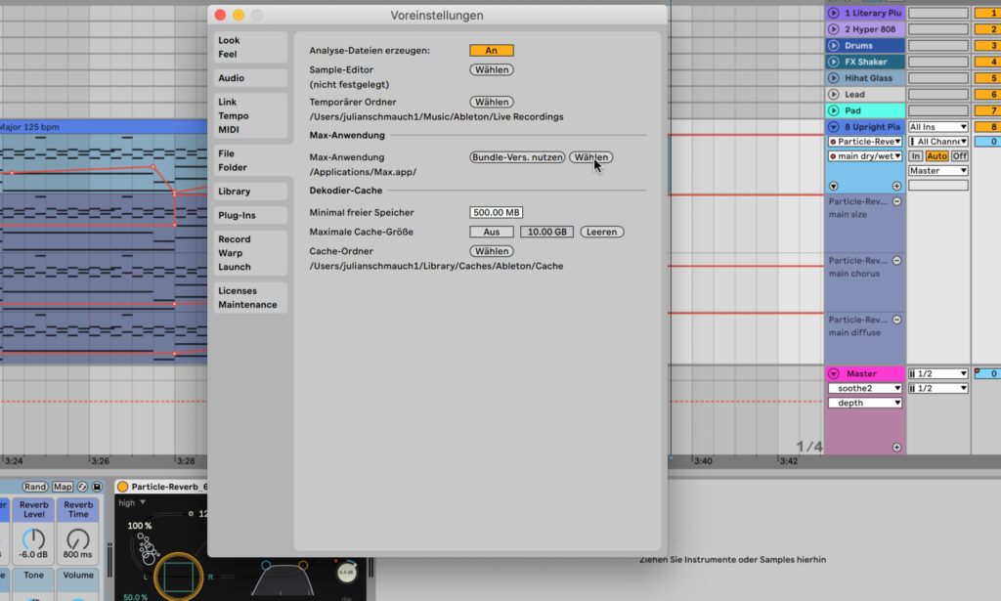This screenshot has width=1001, height=601.
Task: Toggle track 1 activator button
Action: click(987, 13)
